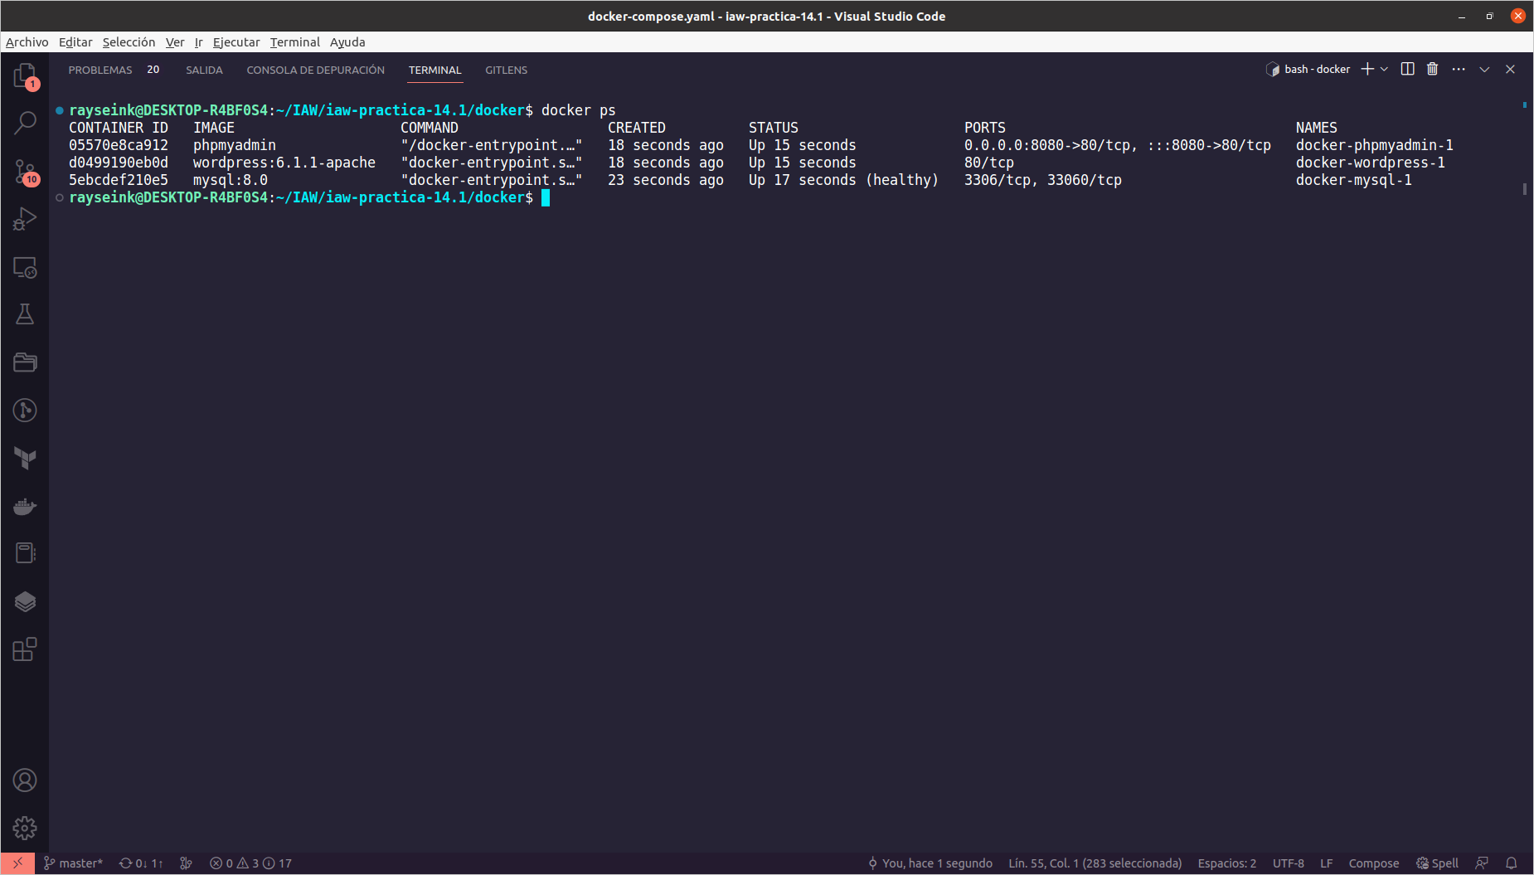1534x875 pixels.
Task: Open more terminal actions menu
Action: point(1459,69)
